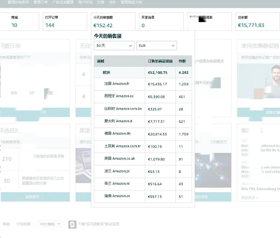
Task: Click the 创建优惠券 button
Action: coord(271,113)
